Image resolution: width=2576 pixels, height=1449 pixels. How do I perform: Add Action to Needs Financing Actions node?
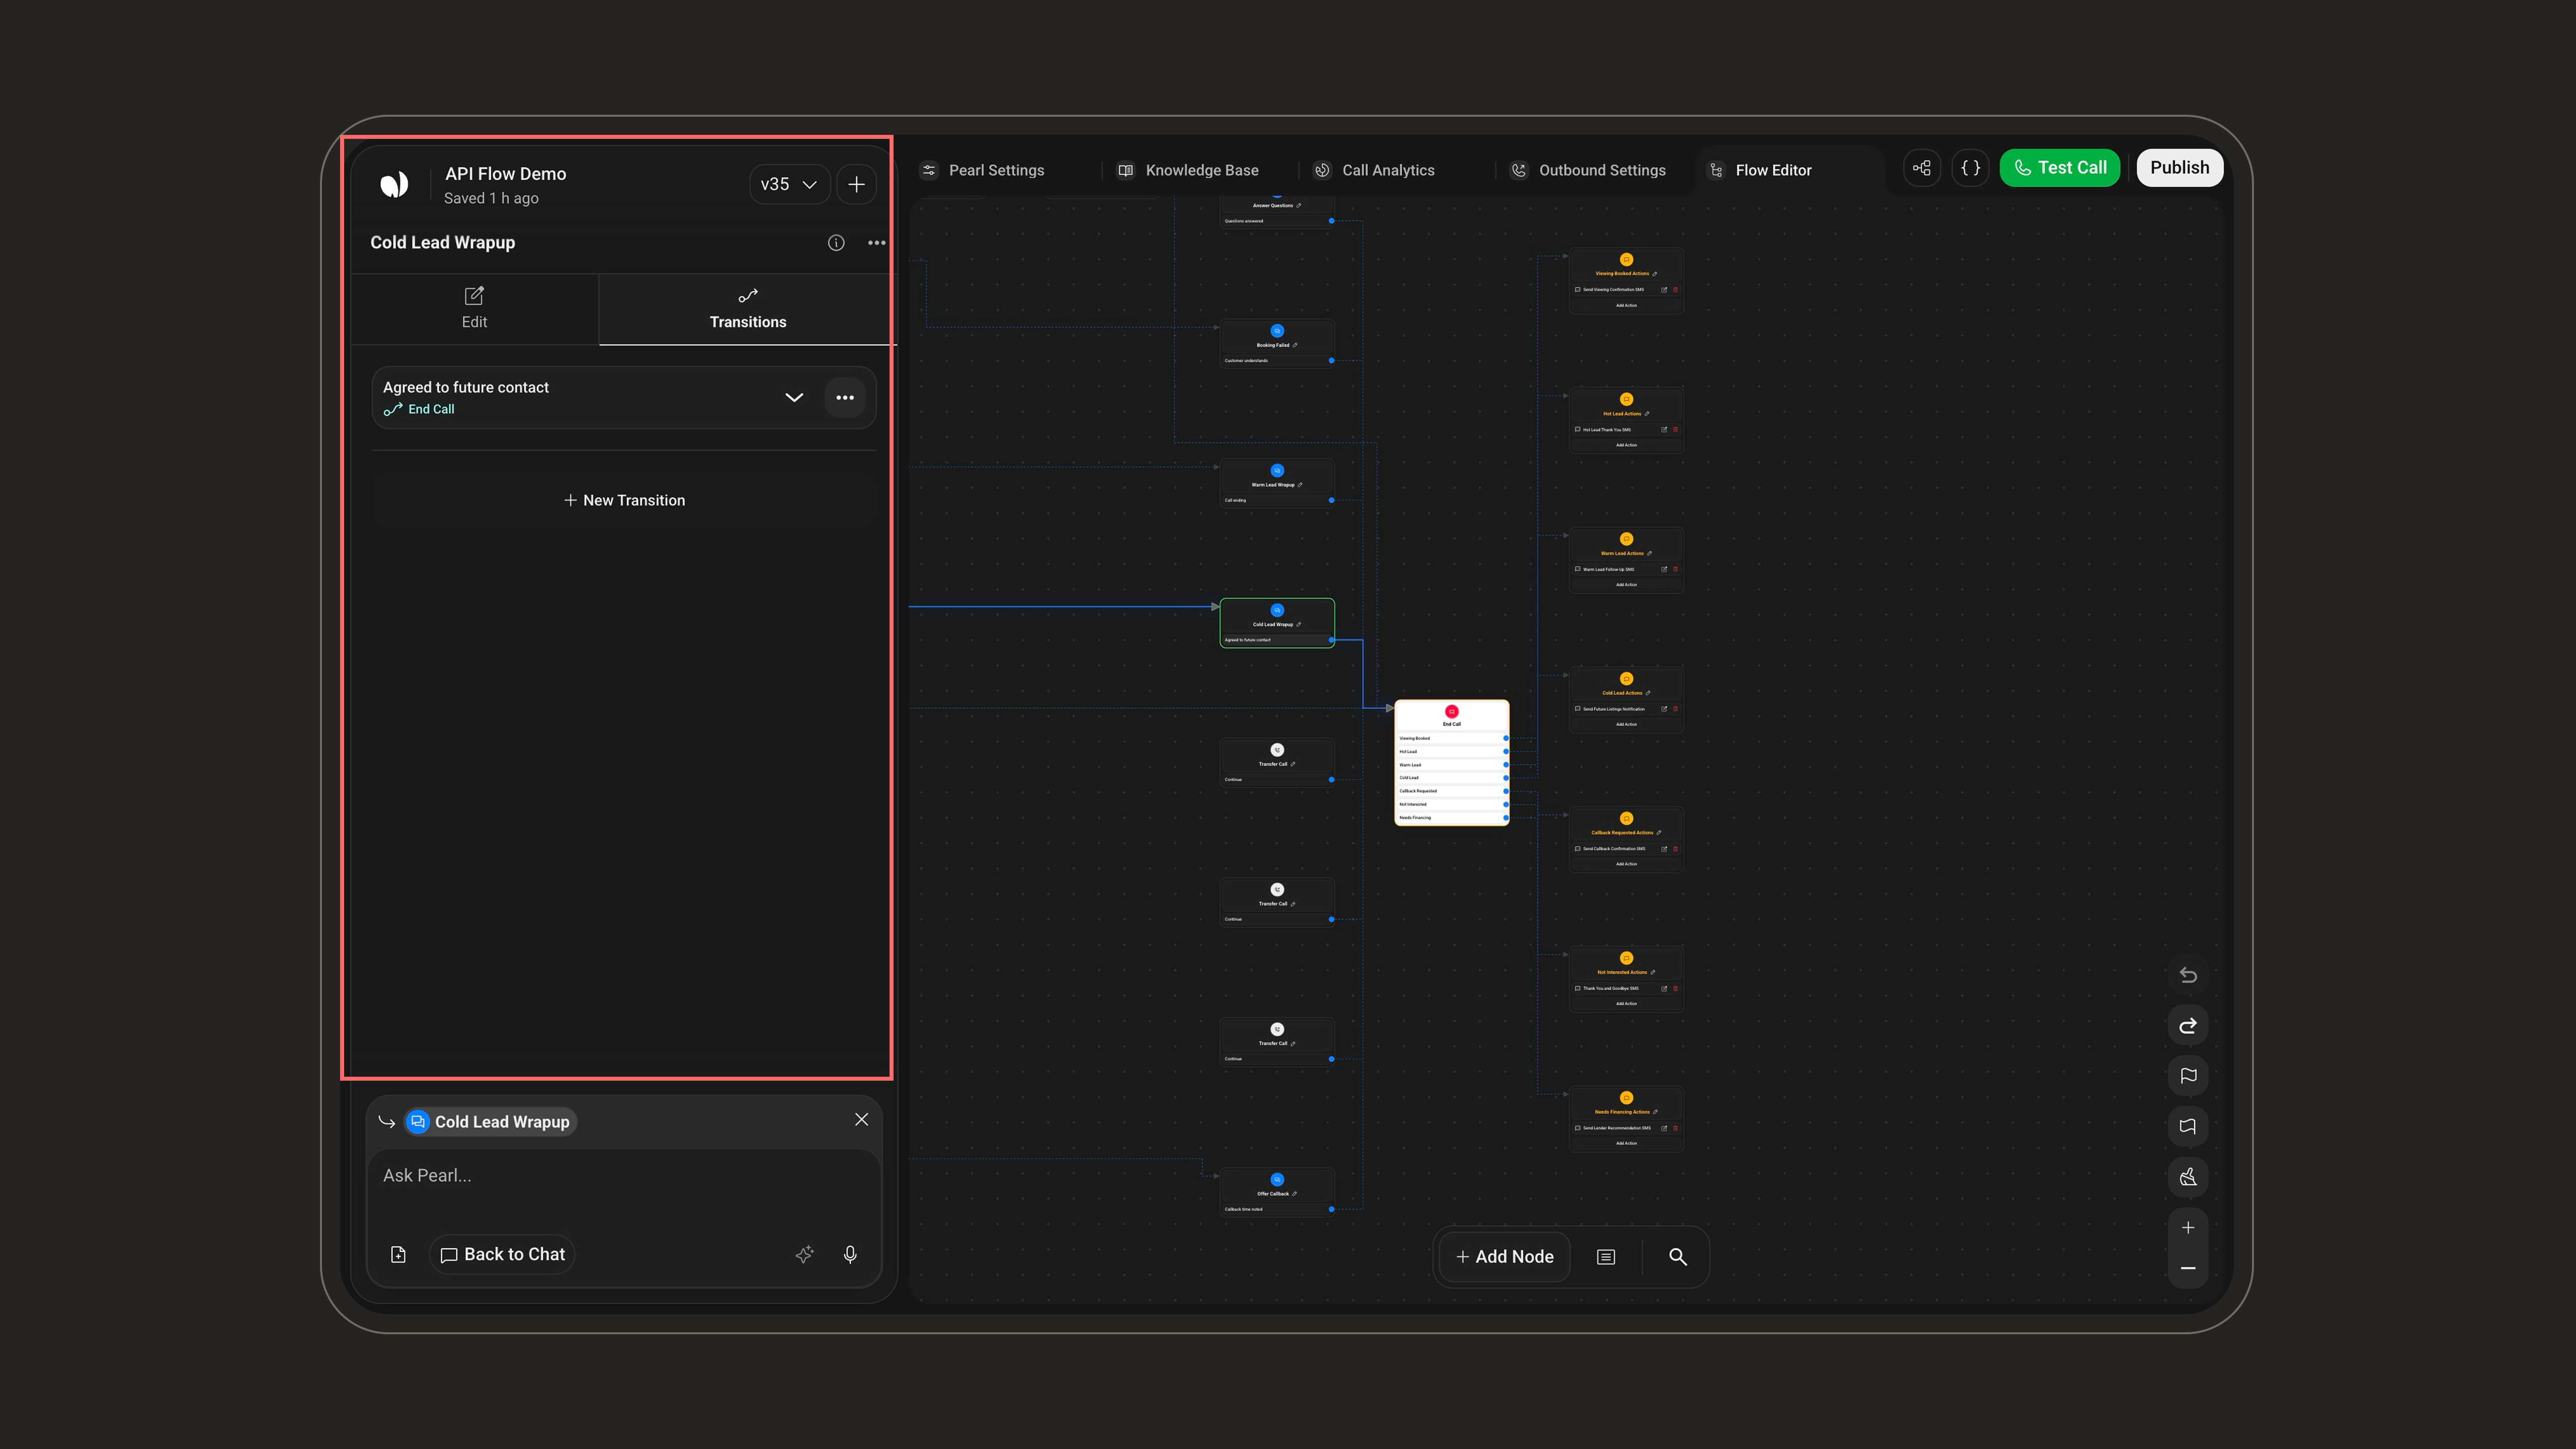(1626, 1143)
